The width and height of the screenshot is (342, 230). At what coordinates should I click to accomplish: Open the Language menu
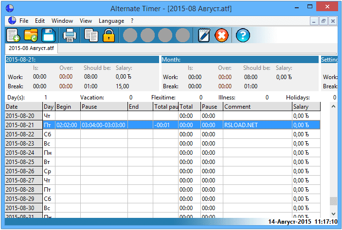[x=111, y=21]
